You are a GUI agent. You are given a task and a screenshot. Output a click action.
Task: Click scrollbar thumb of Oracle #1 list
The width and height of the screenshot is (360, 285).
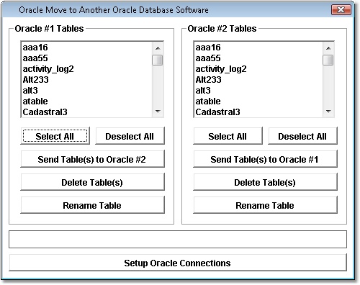(x=158, y=60)
